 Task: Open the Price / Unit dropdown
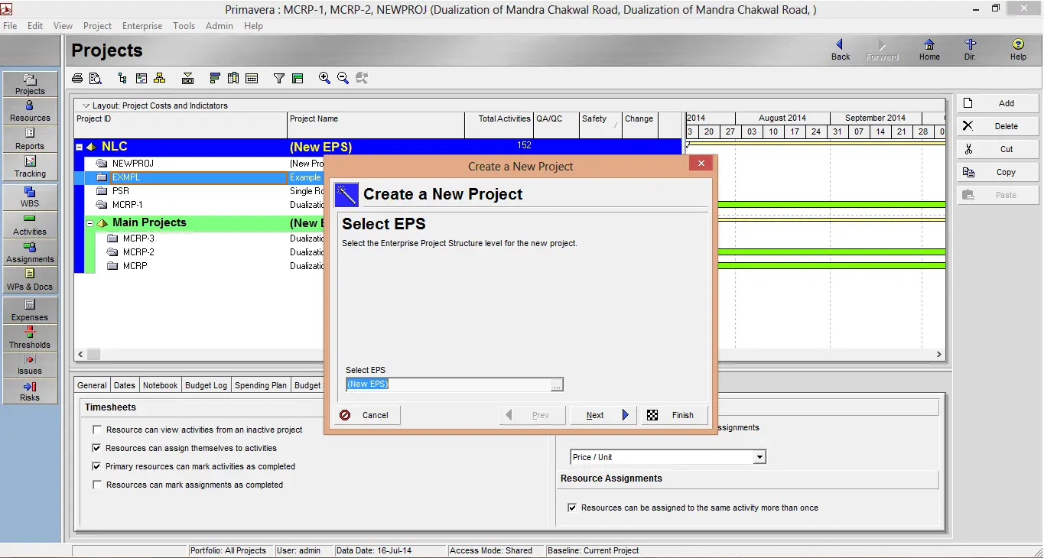tap(759, 457)
